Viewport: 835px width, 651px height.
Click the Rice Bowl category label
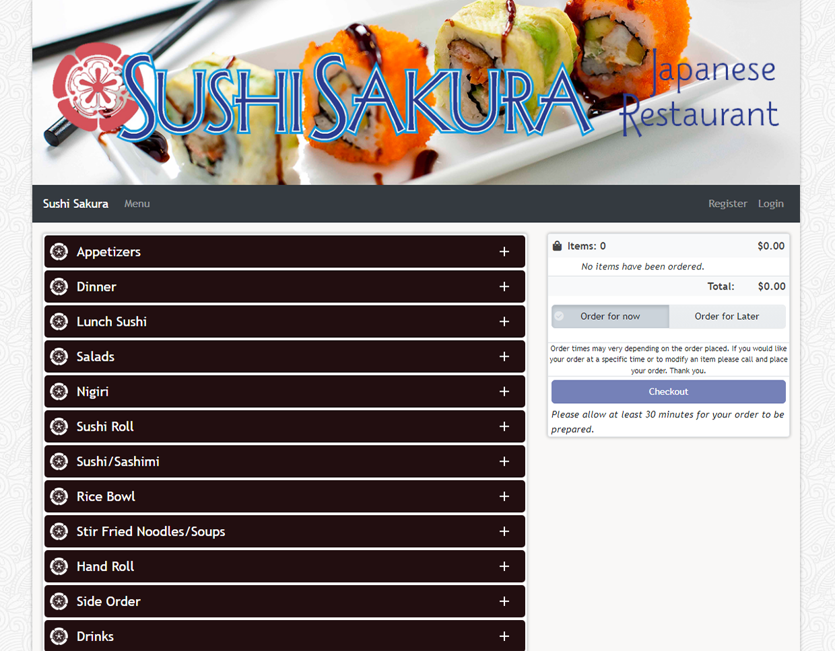coord(106,497)
